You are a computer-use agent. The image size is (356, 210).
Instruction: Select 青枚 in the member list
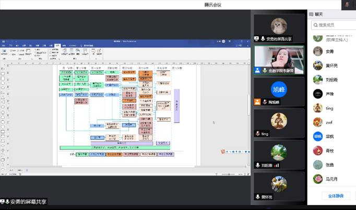[x=329, y=150]
